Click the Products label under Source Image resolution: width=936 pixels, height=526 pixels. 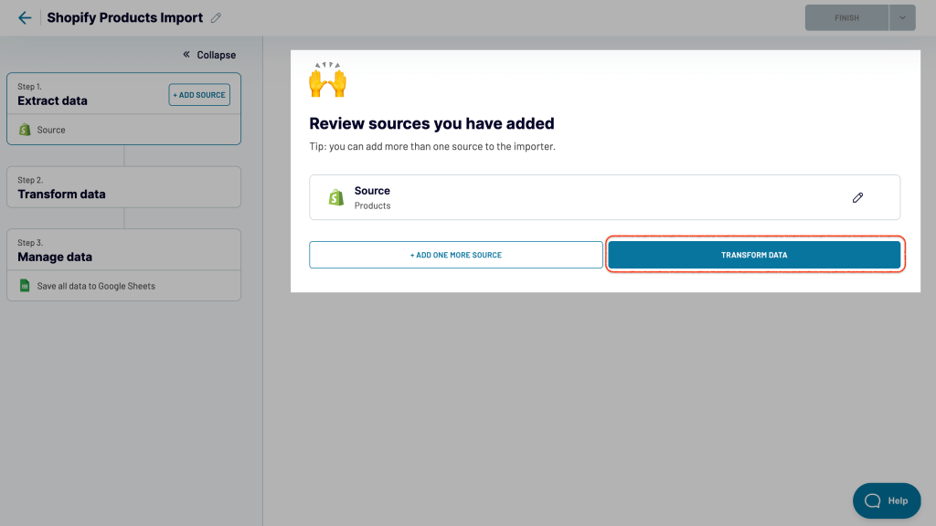pos(373,205)
